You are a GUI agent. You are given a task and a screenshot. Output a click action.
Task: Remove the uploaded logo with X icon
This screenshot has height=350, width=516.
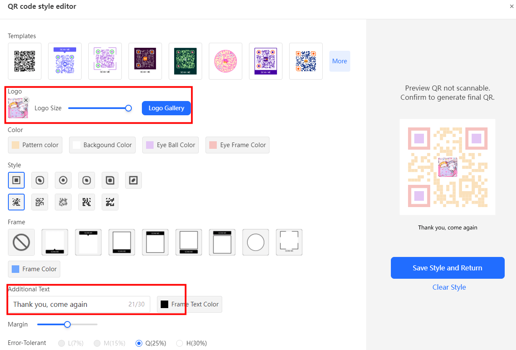tap(26, 100)
